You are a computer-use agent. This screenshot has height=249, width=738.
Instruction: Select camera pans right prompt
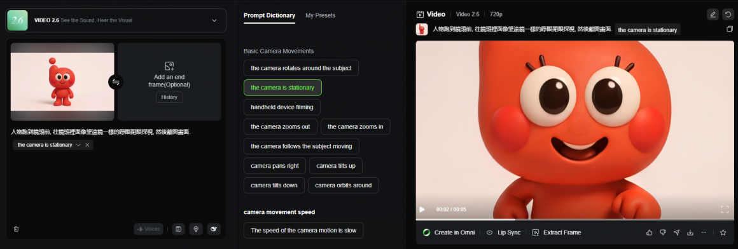[x=275, y=166]
